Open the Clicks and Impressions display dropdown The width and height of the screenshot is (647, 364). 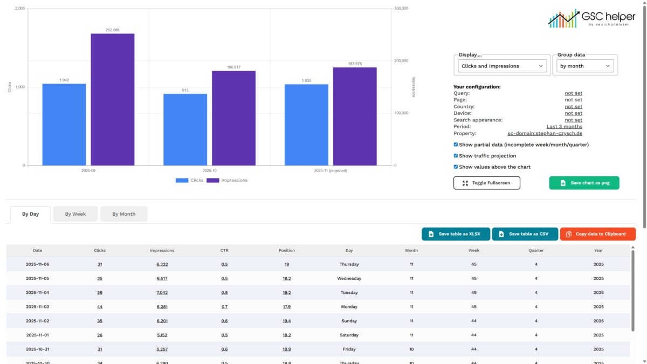(x=502, y=66)
